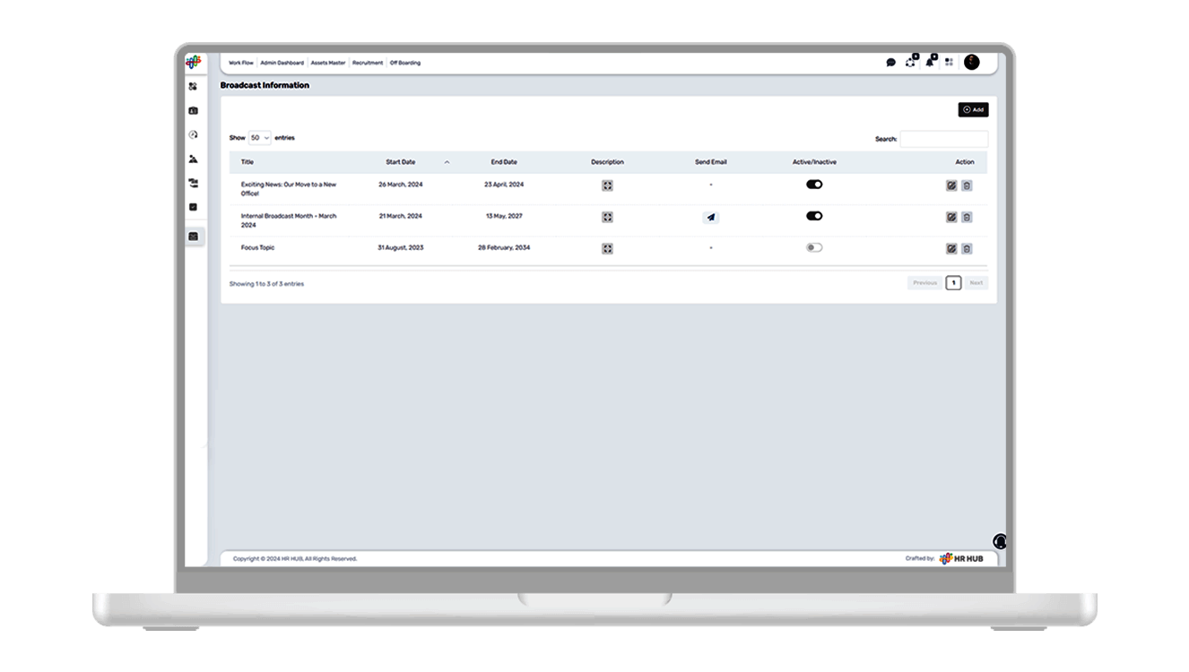Sort table by Start Date column arrow
1189x672 pixels.
(447, 162)
